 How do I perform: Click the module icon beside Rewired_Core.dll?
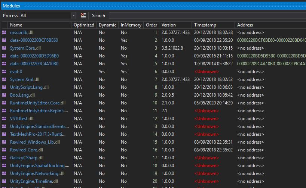[4, 150]
